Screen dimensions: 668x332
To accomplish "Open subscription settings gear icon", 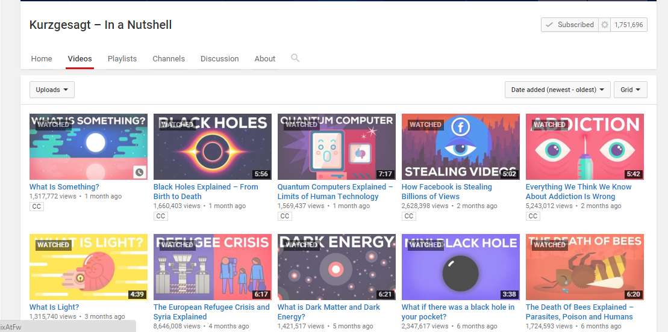I will 605,25.
